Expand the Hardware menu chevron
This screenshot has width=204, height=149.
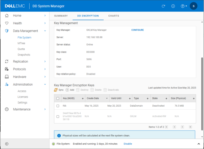coord(45,77)
